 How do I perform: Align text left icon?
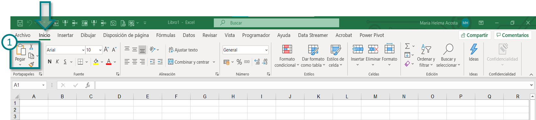point(127,62)
